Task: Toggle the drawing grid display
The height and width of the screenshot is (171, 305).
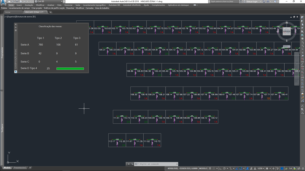Action: click(210, 168)
